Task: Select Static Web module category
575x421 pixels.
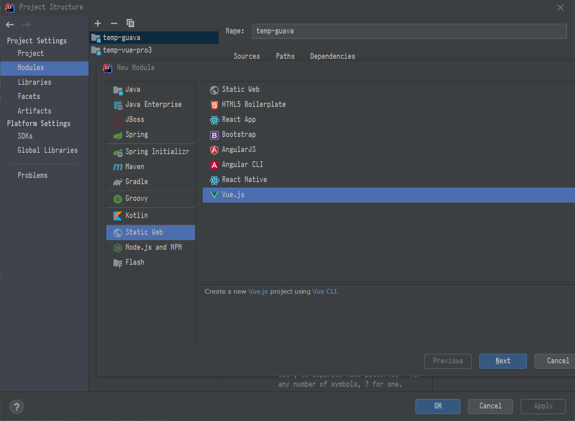Action: [x=150, y=233]
